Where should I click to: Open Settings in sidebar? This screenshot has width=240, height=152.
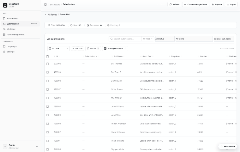[20, 52]
